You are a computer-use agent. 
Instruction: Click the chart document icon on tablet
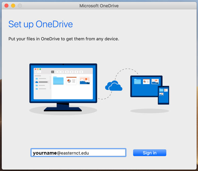click(x=146, y=81)
